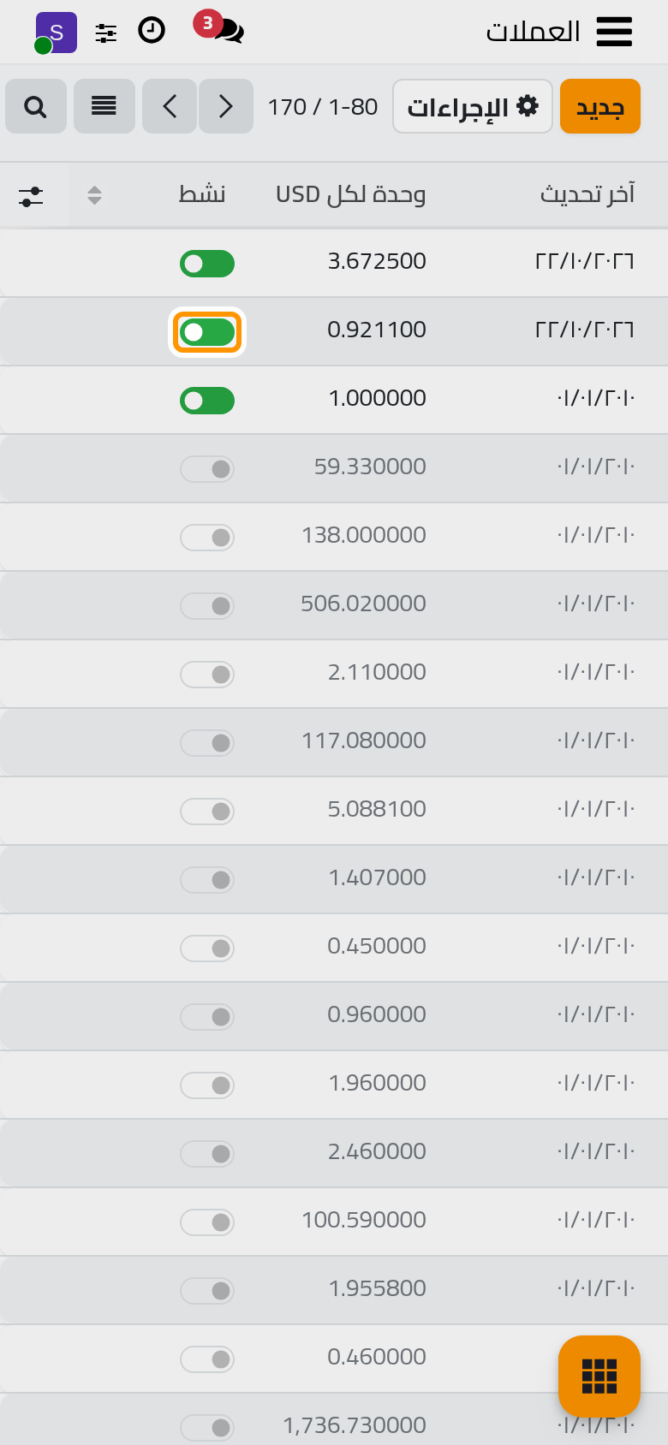Sort by وحدة لكل USD column
Viewport: 668px width, 1445px height.
tap(351, 194)
